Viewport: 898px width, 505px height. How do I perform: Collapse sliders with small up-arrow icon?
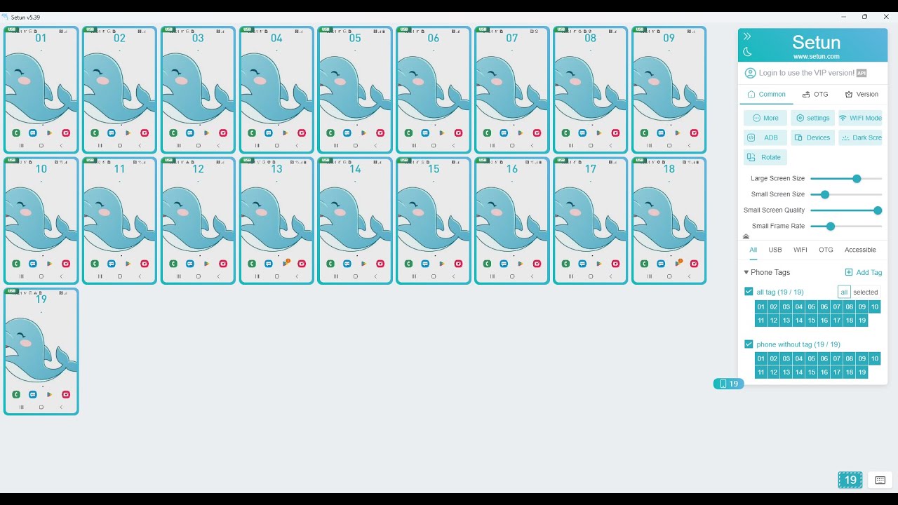tap(746, 236)
